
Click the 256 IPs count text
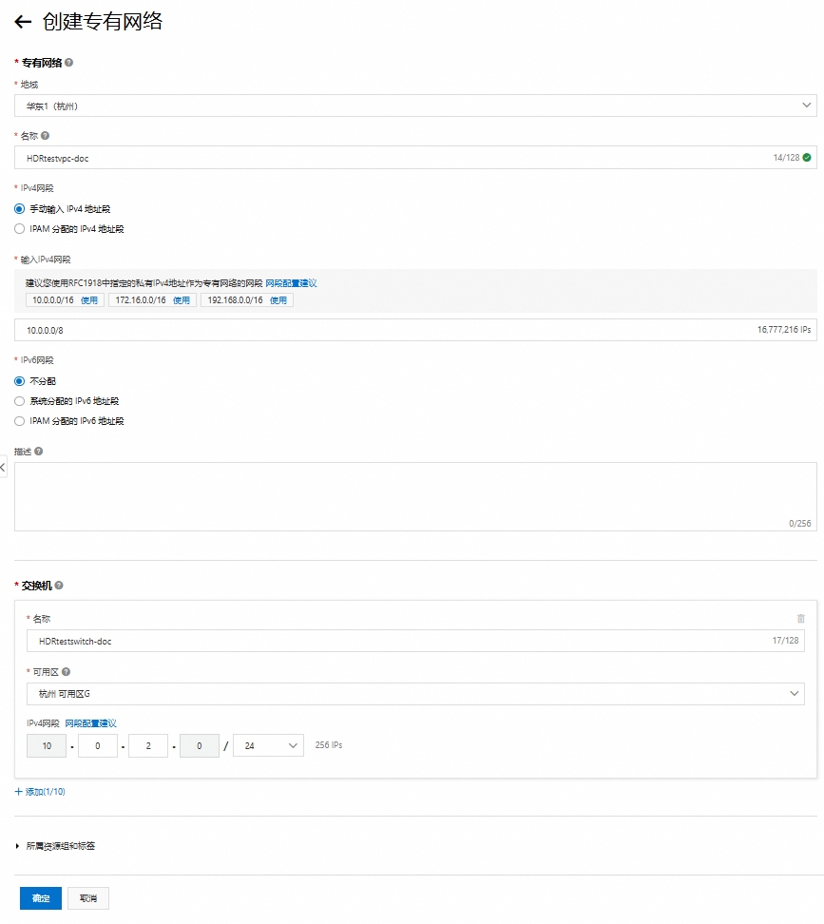[329, 745]
